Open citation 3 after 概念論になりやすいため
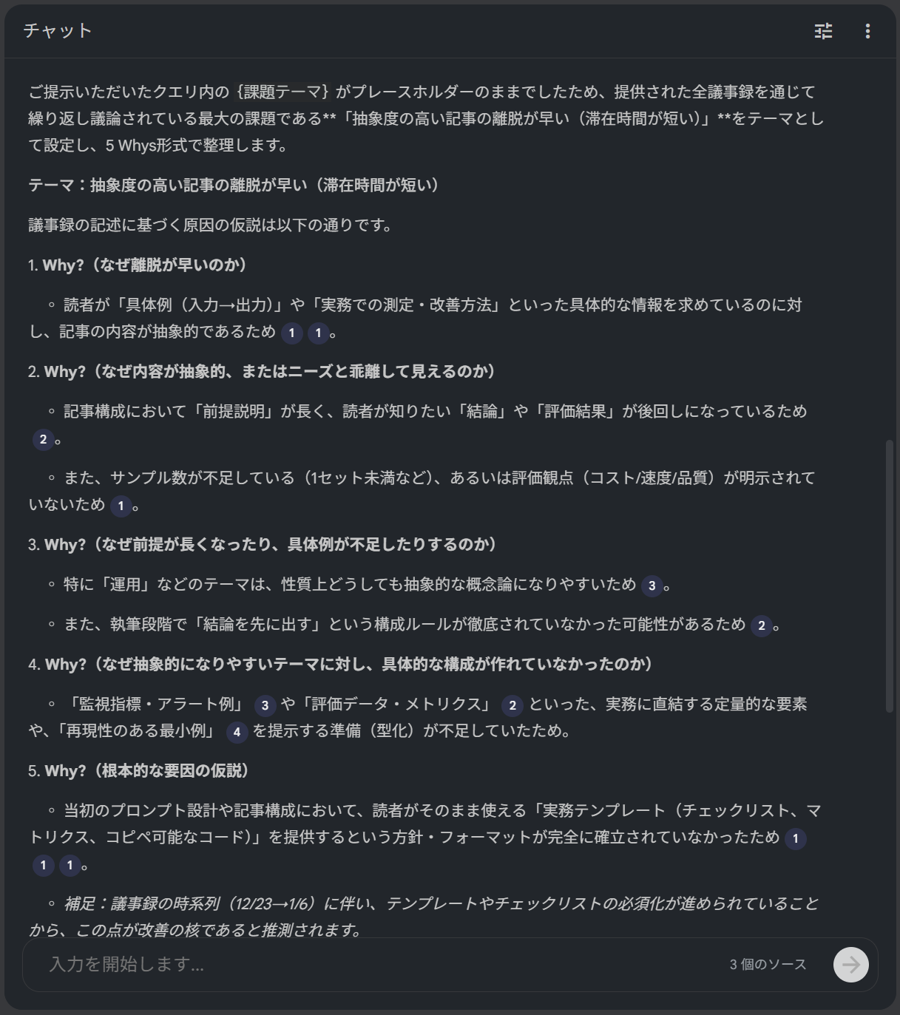Image resolution: width=900 pixels, height=1015 pixels. click(652, 586)
